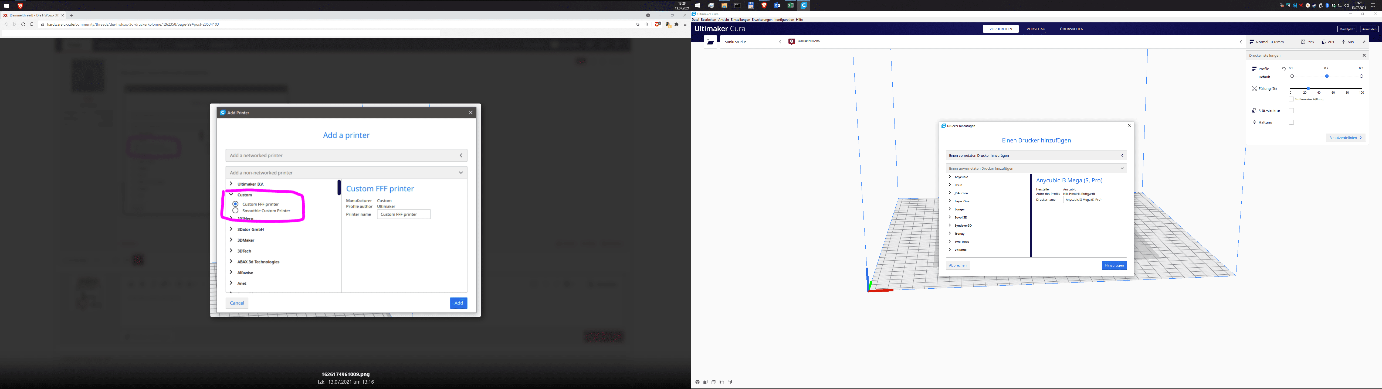Enable the Stützstruktur checkbox

tap(1291, 111)
